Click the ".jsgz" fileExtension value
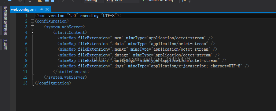This screenshot has width=276, height=111. (x=118, y=66)
